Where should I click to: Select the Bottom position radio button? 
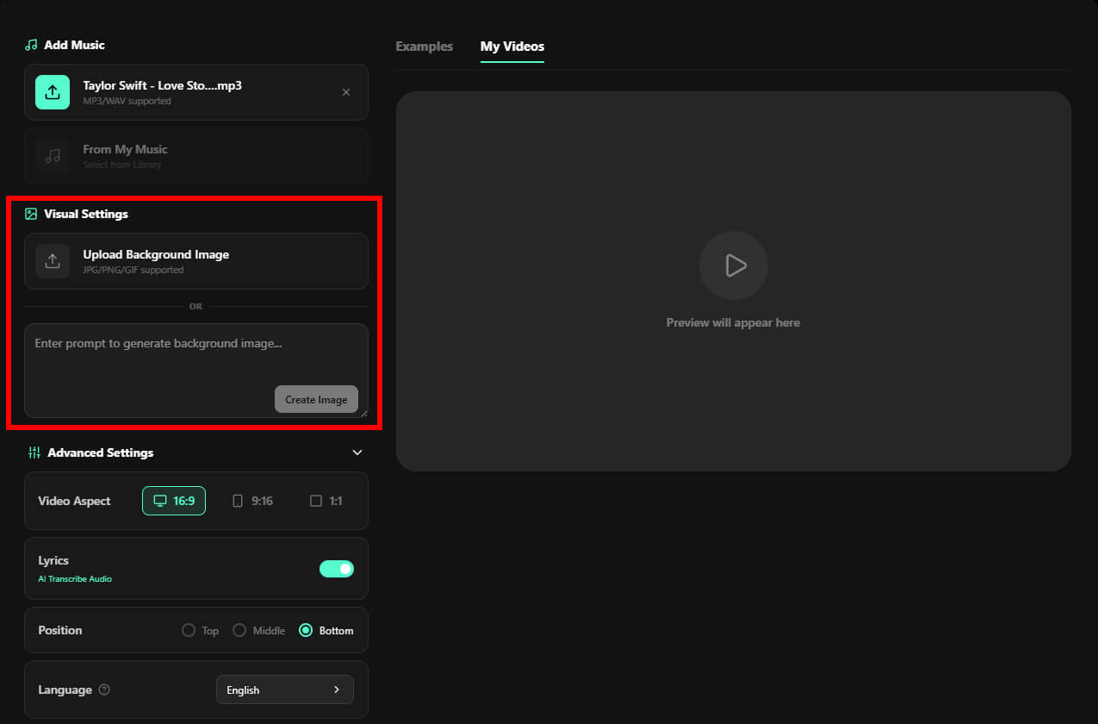point(306,630)
